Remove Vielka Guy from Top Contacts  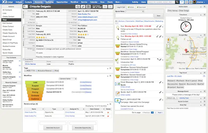[20, 72]
